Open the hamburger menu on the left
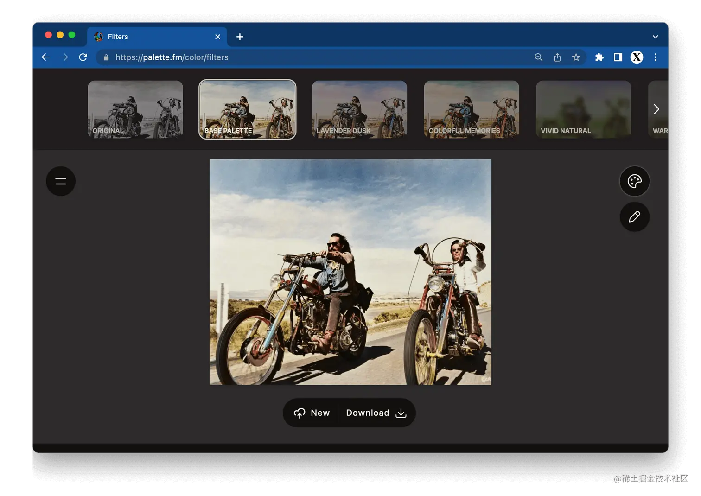This screenshot has width=701, height=496. pyautogui.click(x=61, y=181)
